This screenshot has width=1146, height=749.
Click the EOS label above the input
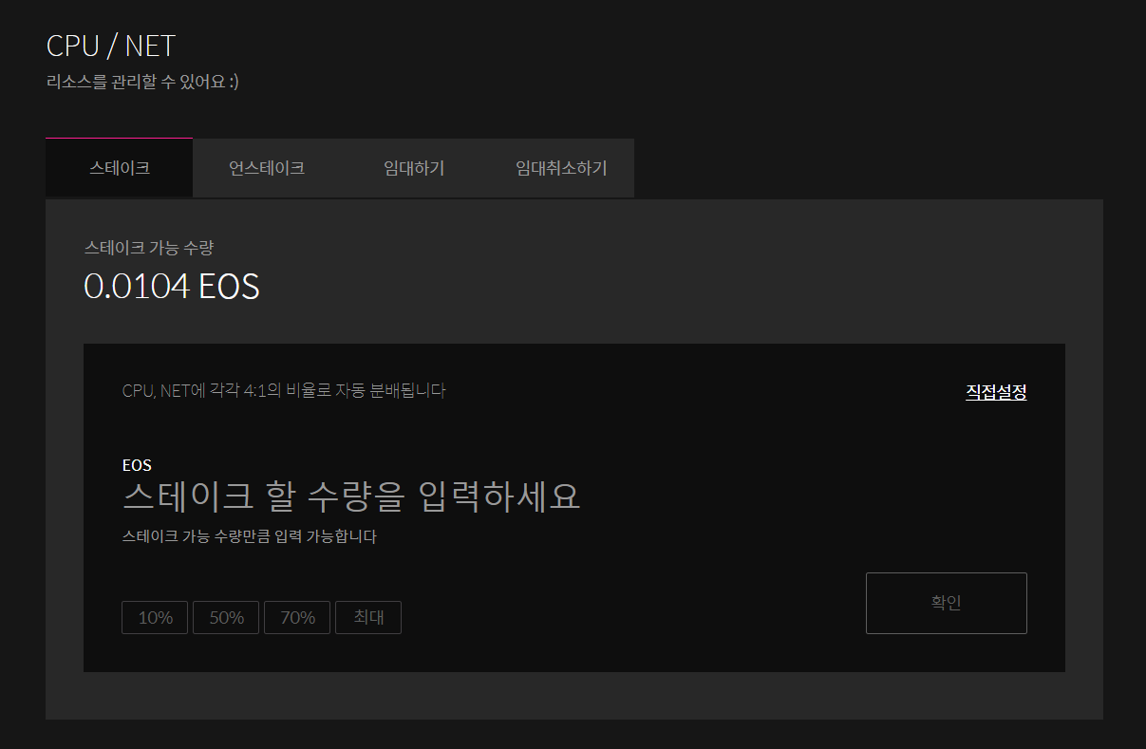pos(137,465)
